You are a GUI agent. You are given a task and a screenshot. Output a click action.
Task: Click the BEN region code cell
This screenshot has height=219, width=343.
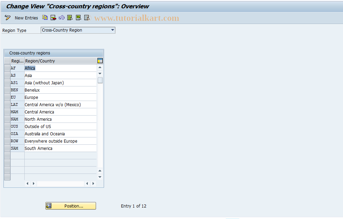pos(17,90)
